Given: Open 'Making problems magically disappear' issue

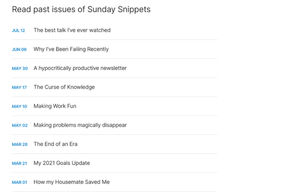Looking at the screenshot, I should pos(80,125).
